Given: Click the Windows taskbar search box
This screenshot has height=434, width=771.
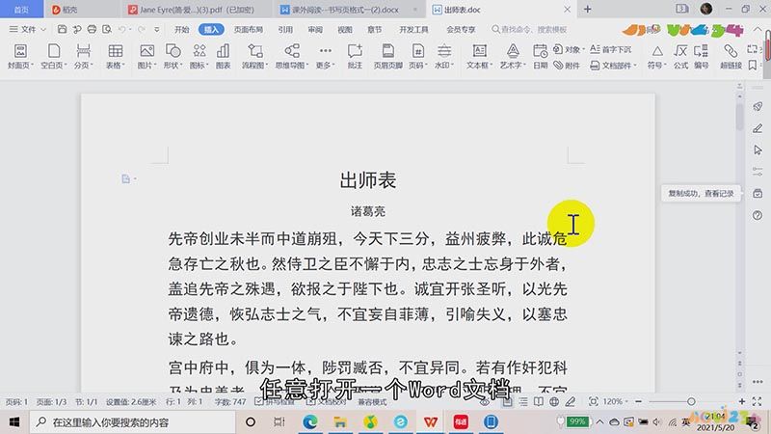Looking at the screenshot, I should [133, 422].
